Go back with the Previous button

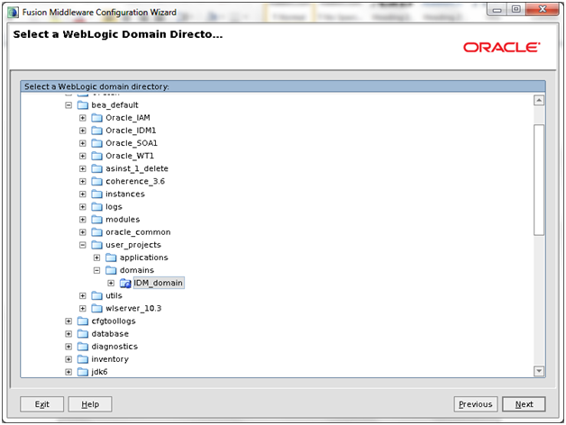click(x=475, y=404)
